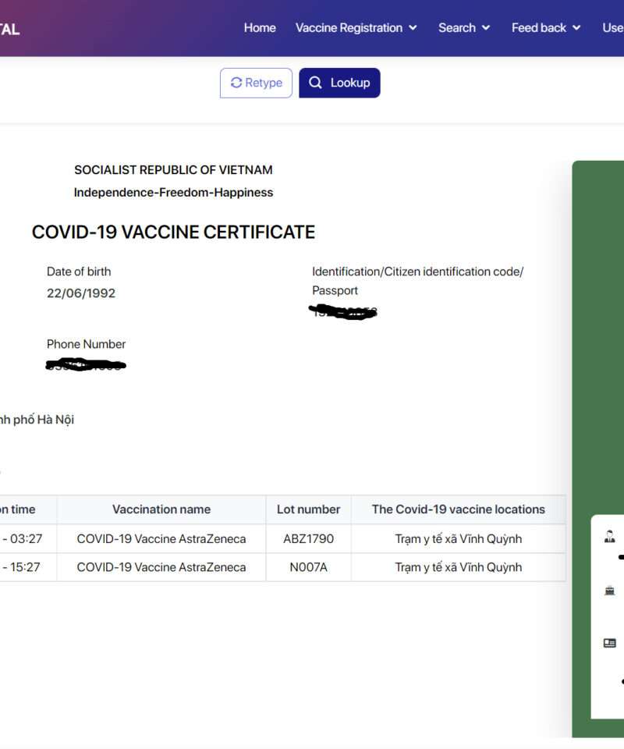Click the first row's Trạm y tế location
This screenshot has width=624, height=749.
(458, 538)
